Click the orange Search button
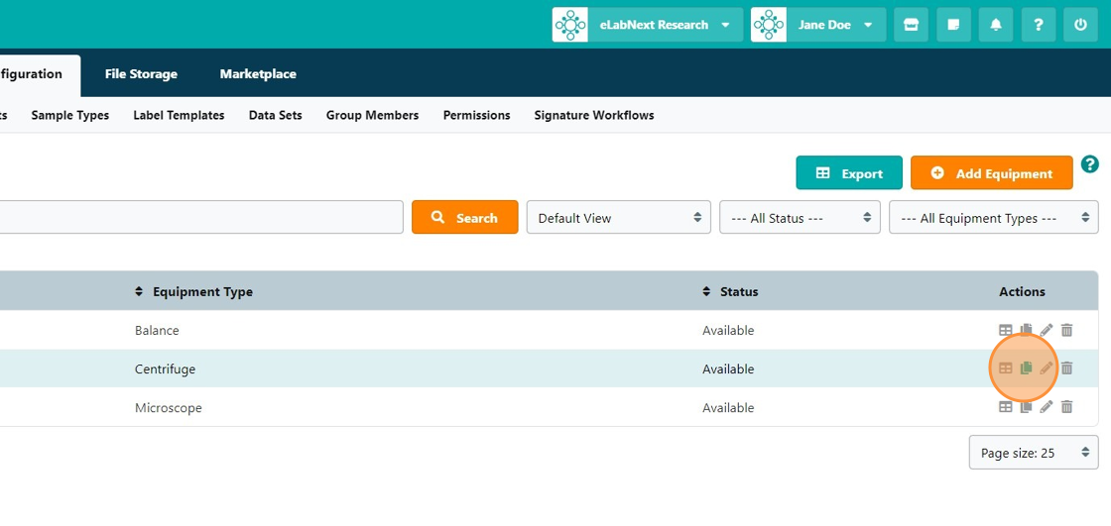 pyautogui.click(x=465, y=217)
